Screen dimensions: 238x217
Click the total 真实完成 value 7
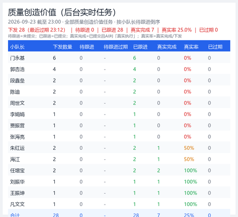click(x=159, y=215)
